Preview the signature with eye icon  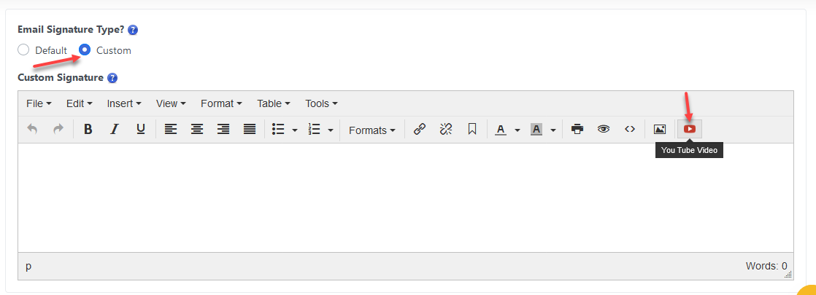point(604,130)
